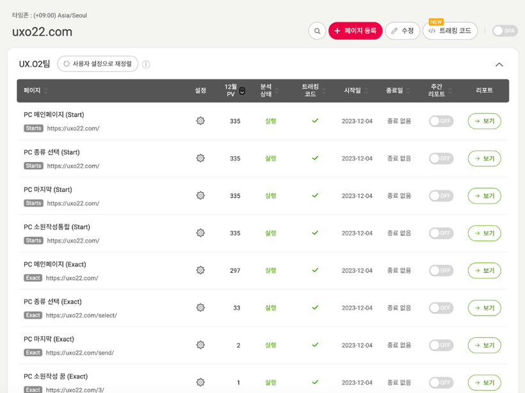Image resolution: width=525 pixels, height=393 pixels.
Task: Open report 보기 for PC 종류 선택 (Start)
Action: tap(484, 158)
